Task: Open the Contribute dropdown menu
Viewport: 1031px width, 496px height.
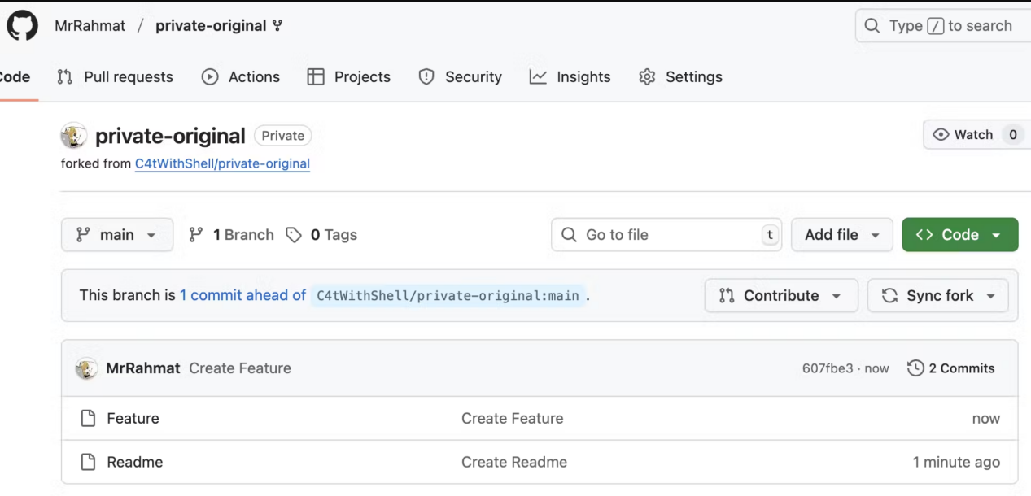Action: [780, 296]
